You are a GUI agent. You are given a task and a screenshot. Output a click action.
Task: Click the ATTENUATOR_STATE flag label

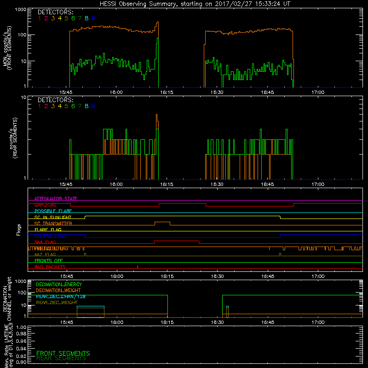pos(56,199)
